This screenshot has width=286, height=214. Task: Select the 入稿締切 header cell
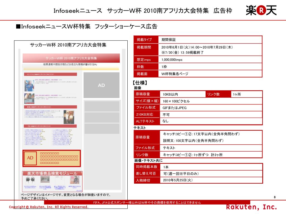pos(147,180)
